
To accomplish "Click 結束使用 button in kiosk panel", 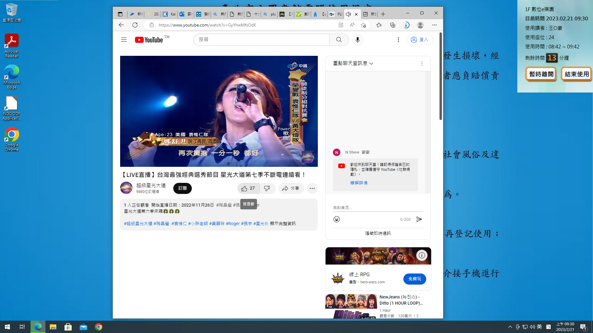I will coord(576,74).
